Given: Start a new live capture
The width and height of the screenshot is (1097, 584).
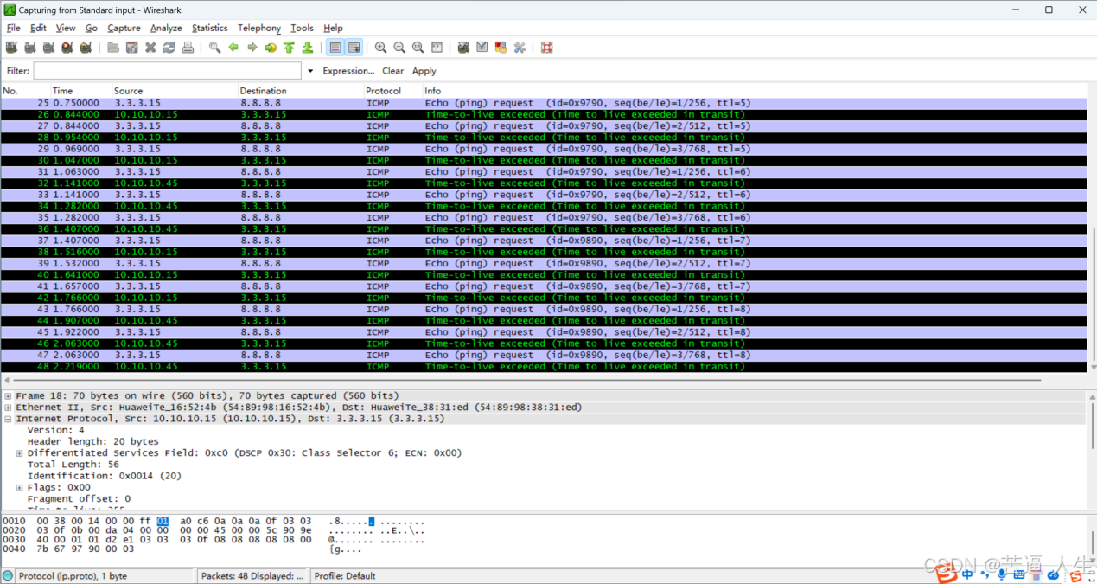Looking at the screenshot, I should [48, 48].
